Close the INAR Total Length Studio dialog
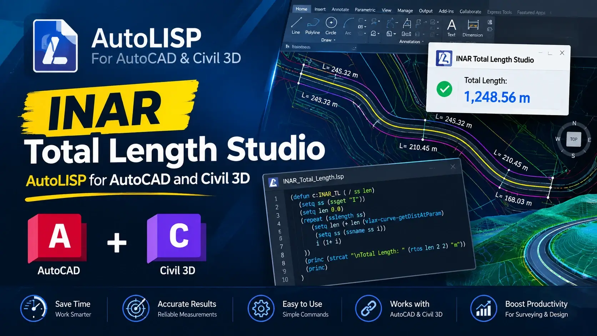This screenshot has width=597, height=336. click(562, 53)
